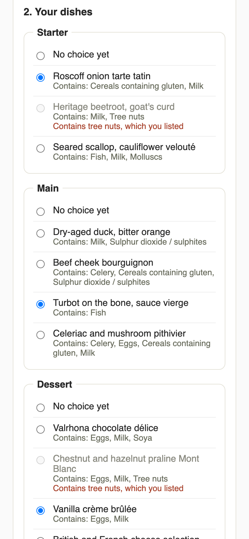Click the Roscoff onion tarte tatin label
Screen dimensions: 249x539
click(x=102, y=76)
